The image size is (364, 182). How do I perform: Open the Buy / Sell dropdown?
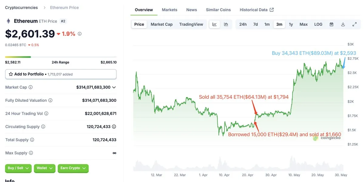point(18,168)
